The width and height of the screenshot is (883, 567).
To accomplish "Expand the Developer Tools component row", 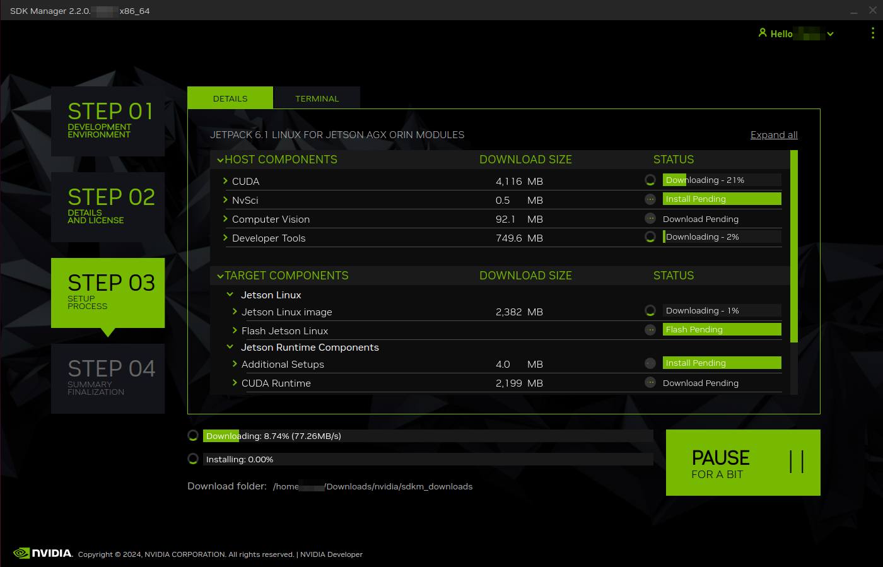I will tap(225, 238).
